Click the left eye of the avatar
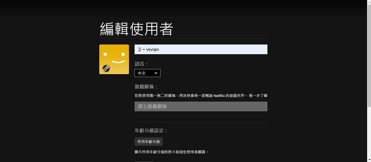The height and width of the screenshot is (162, 371). click(x=105, y=55)
